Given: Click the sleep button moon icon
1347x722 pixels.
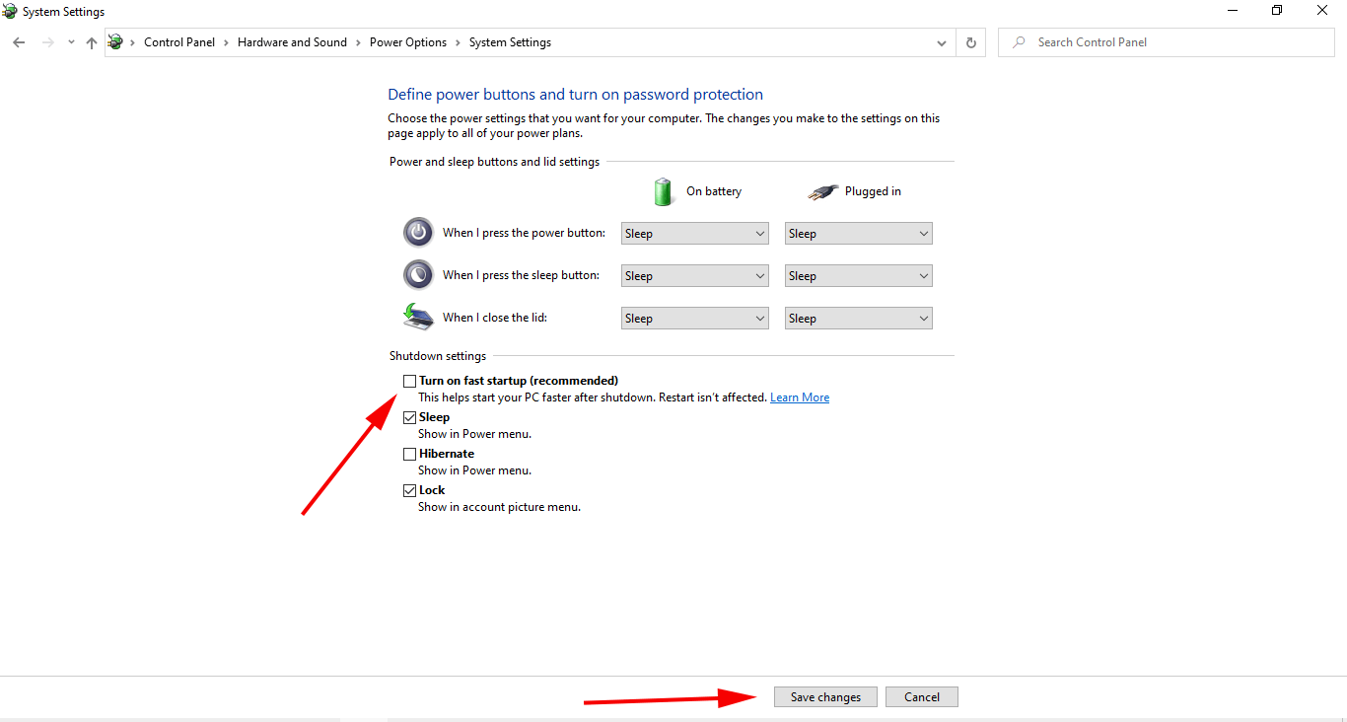Looking at the screenshot, I should tap(418, 274).
